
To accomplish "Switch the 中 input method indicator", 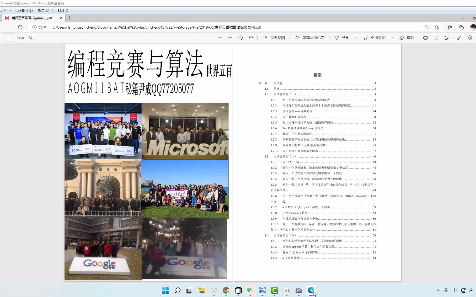I will click(x=455, y=290).
